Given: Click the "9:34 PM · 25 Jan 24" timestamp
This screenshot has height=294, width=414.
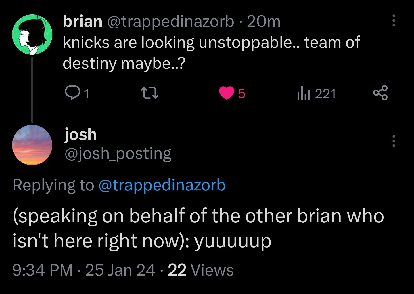Looking at the screenshot, I should pyautogui.click(x=84, y=270).
